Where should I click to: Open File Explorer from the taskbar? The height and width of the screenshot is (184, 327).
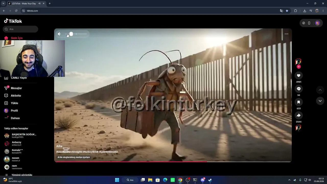tap(150, 180)
